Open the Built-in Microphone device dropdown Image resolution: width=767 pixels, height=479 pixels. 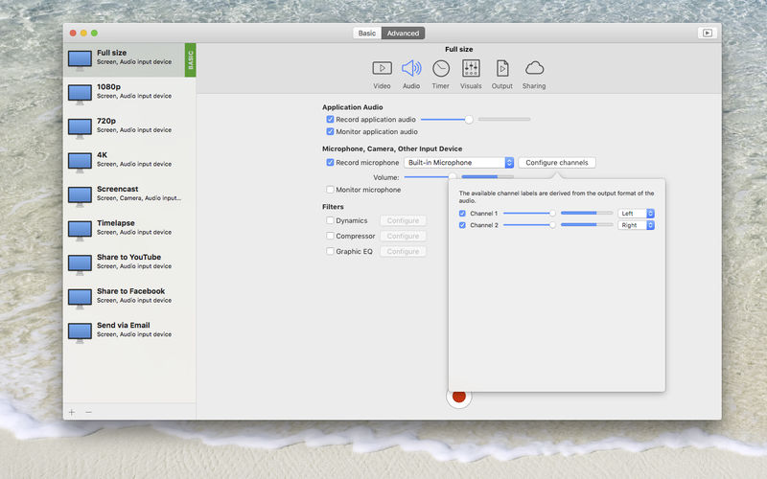pyautogui.click(x=459, y=162)
